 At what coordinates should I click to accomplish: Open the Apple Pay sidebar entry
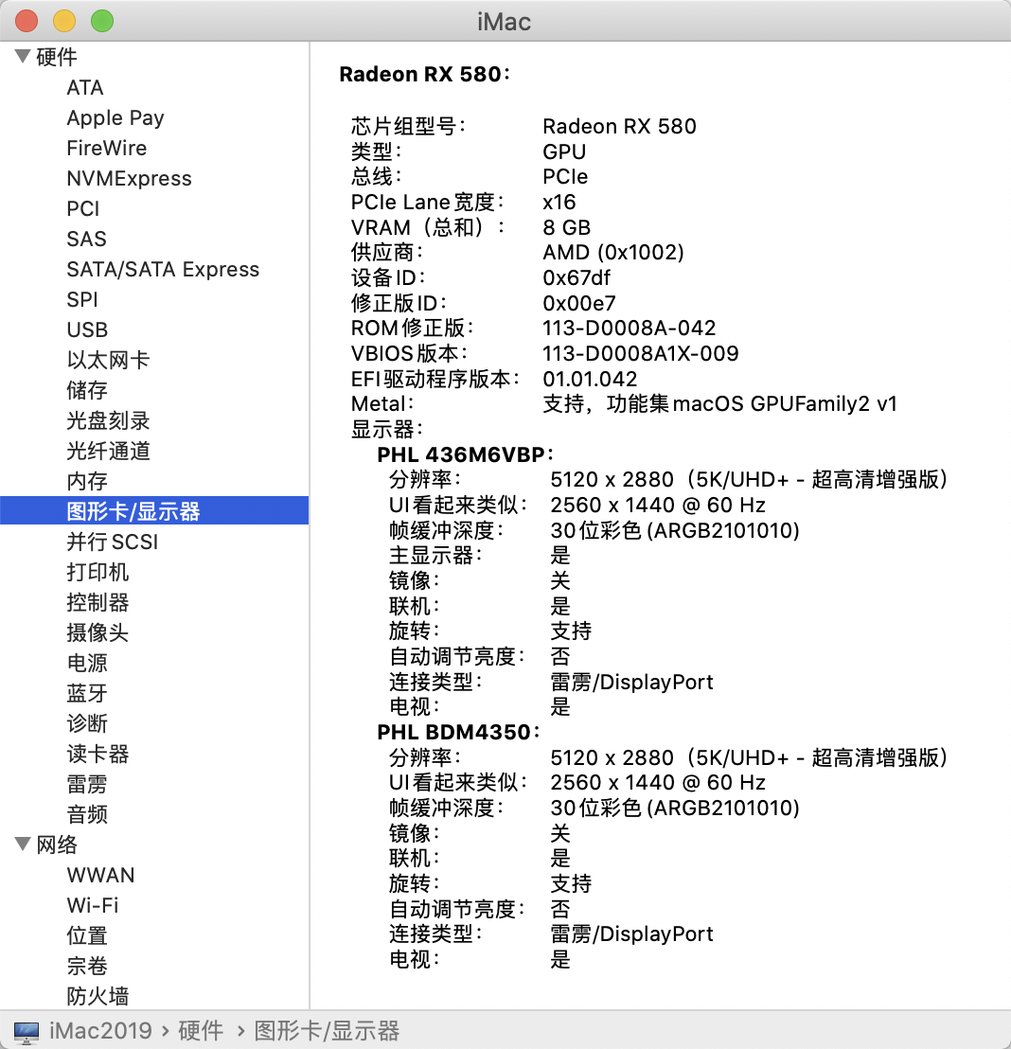click(115, 117)
